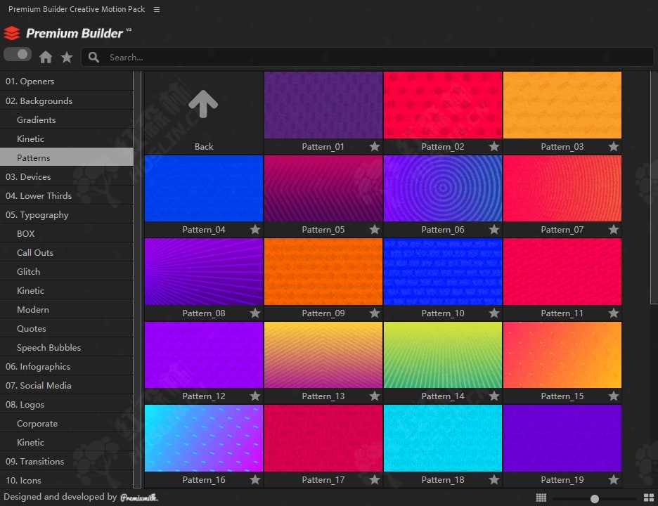
Task: Select Kinetic under Backgrounds
Action: 67,138
